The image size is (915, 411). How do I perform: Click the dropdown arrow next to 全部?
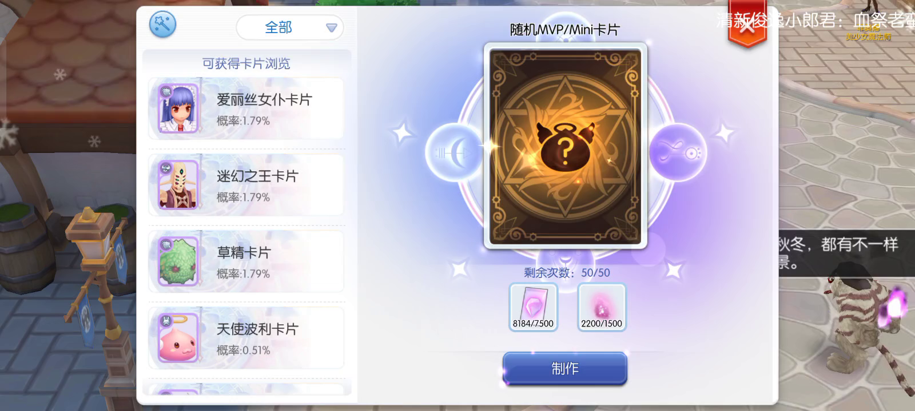(331, 28)
